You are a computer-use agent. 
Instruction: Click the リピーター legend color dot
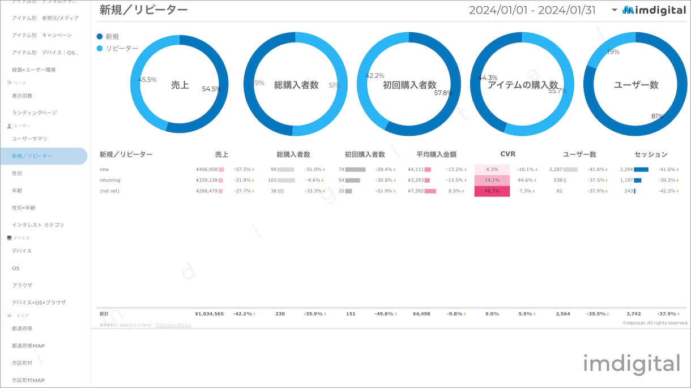click(100, 49)
